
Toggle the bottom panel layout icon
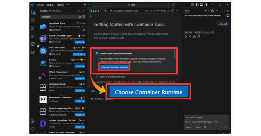[202, 5]
